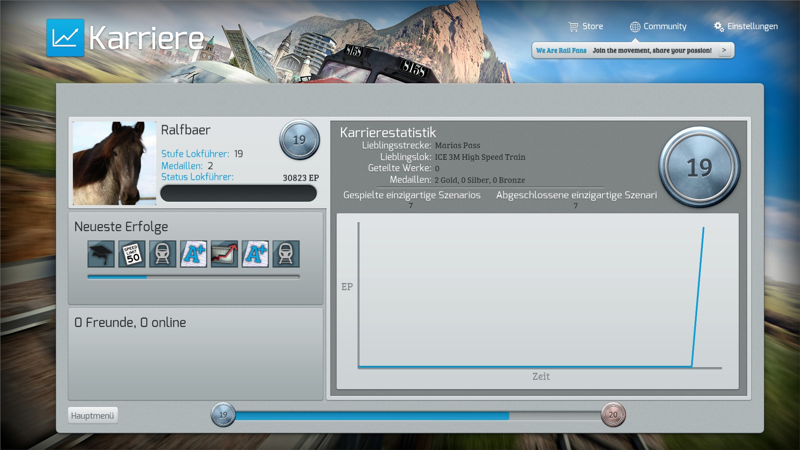
Task: Click the Karriere chart logo icon
Action: click(x=65, y=37)
